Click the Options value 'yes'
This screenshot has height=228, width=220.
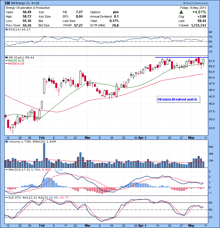click(x=116, y=12)
